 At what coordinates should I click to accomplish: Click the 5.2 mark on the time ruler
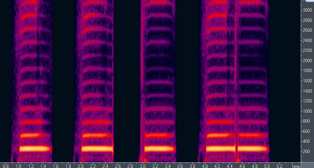pos(279,166)
